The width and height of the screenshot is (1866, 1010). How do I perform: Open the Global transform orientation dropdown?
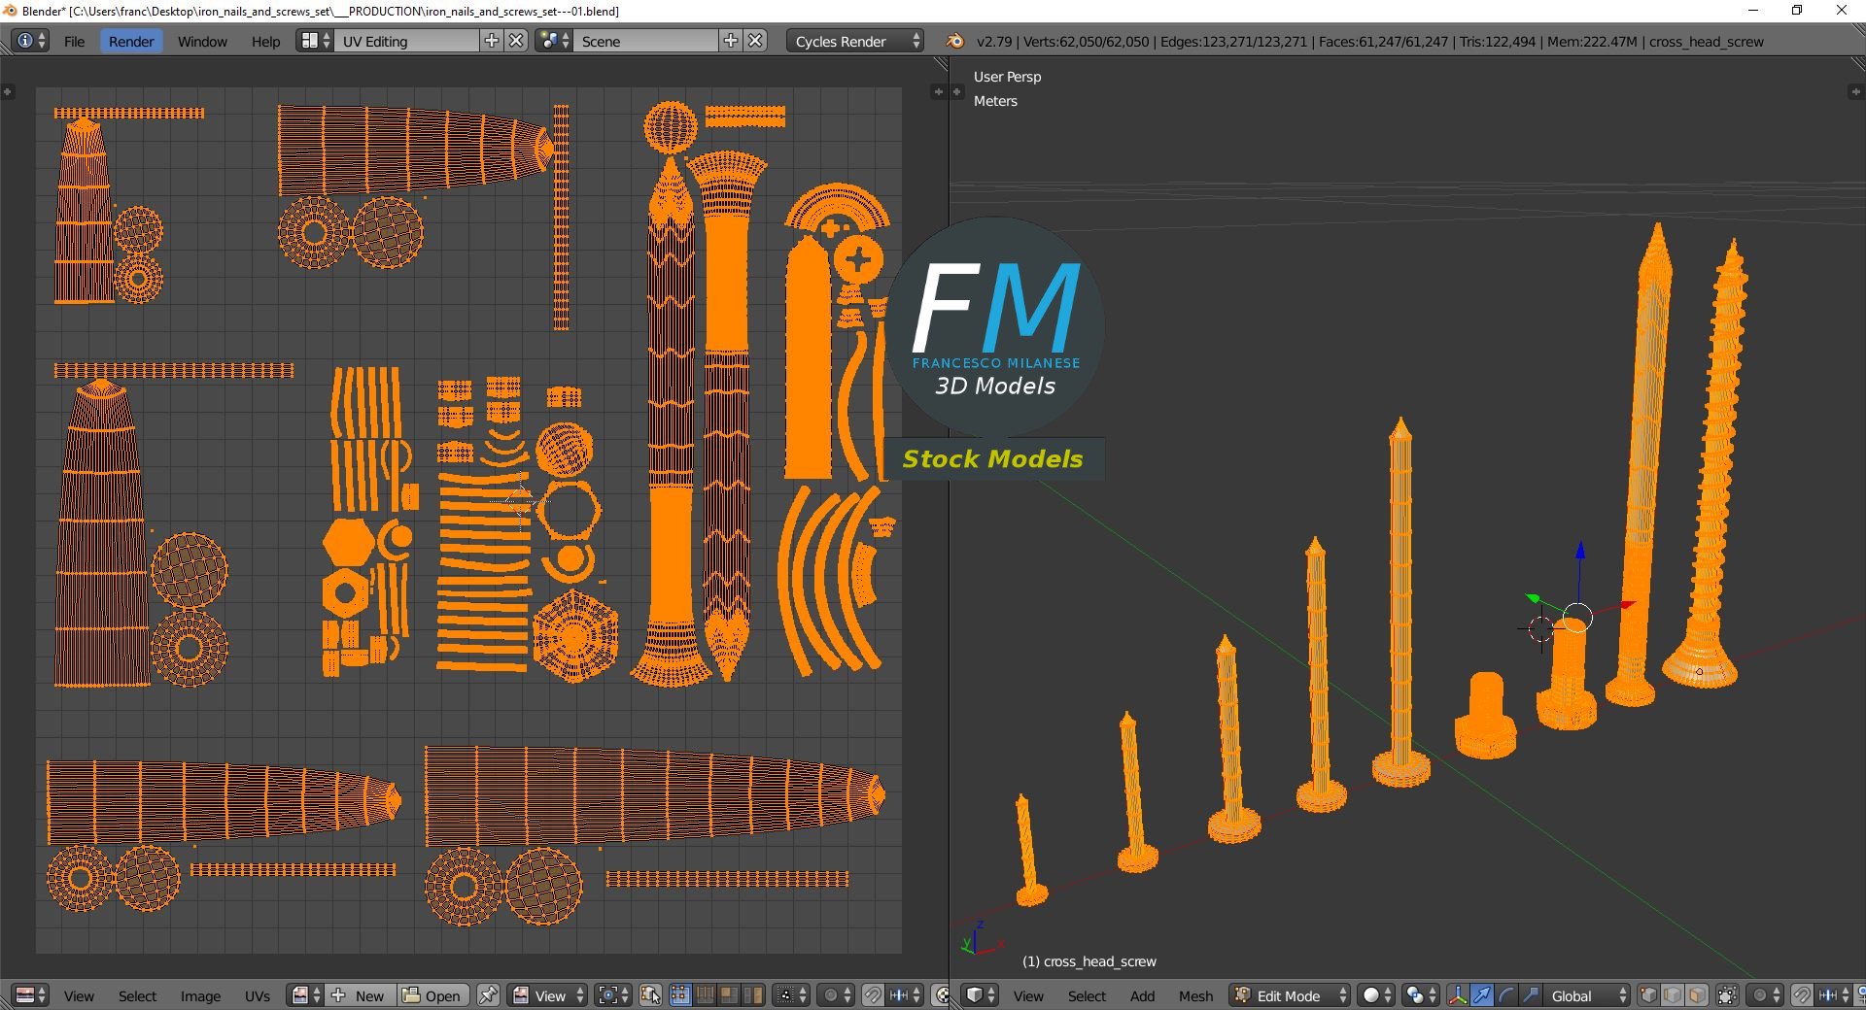coord(1588,995)
